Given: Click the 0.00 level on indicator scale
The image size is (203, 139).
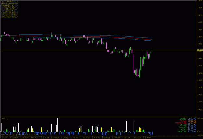Looking at the screenshot, I should [199, 132].
